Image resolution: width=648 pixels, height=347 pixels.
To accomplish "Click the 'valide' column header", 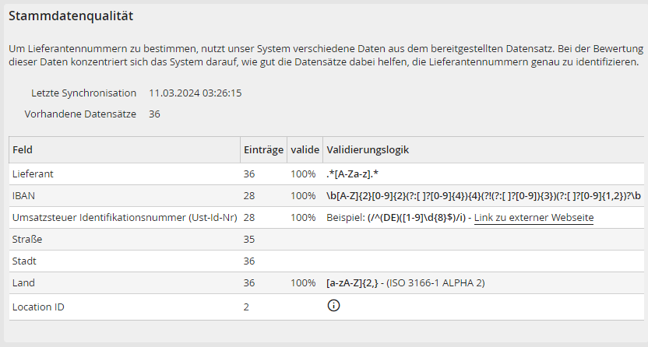I will click(x=305, y=150).
